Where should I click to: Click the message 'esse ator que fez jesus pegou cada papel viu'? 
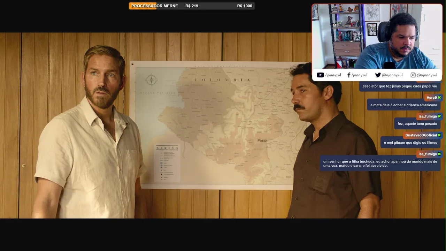[x=400, y=86]
